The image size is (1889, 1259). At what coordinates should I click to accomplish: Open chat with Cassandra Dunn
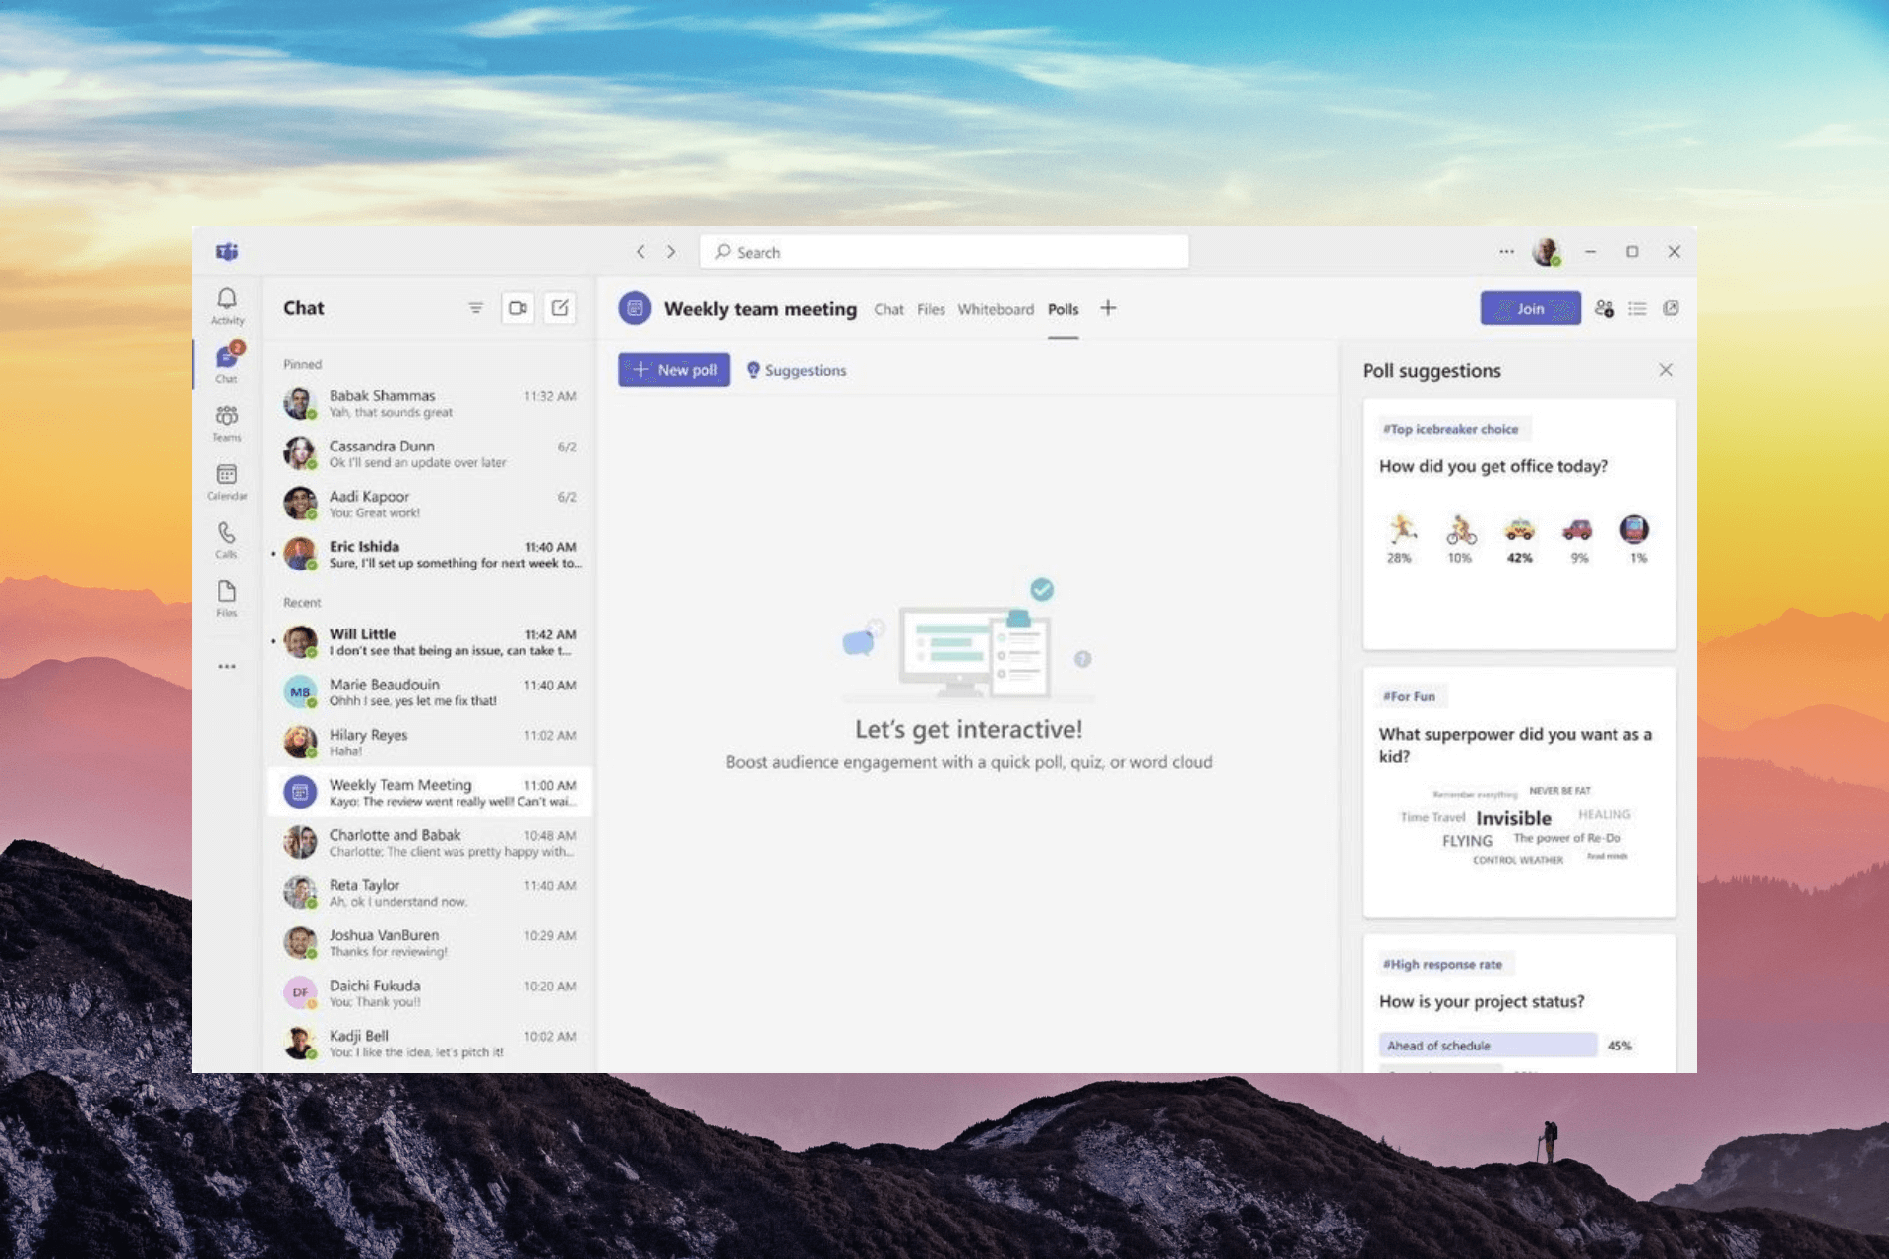click(430, 453)
